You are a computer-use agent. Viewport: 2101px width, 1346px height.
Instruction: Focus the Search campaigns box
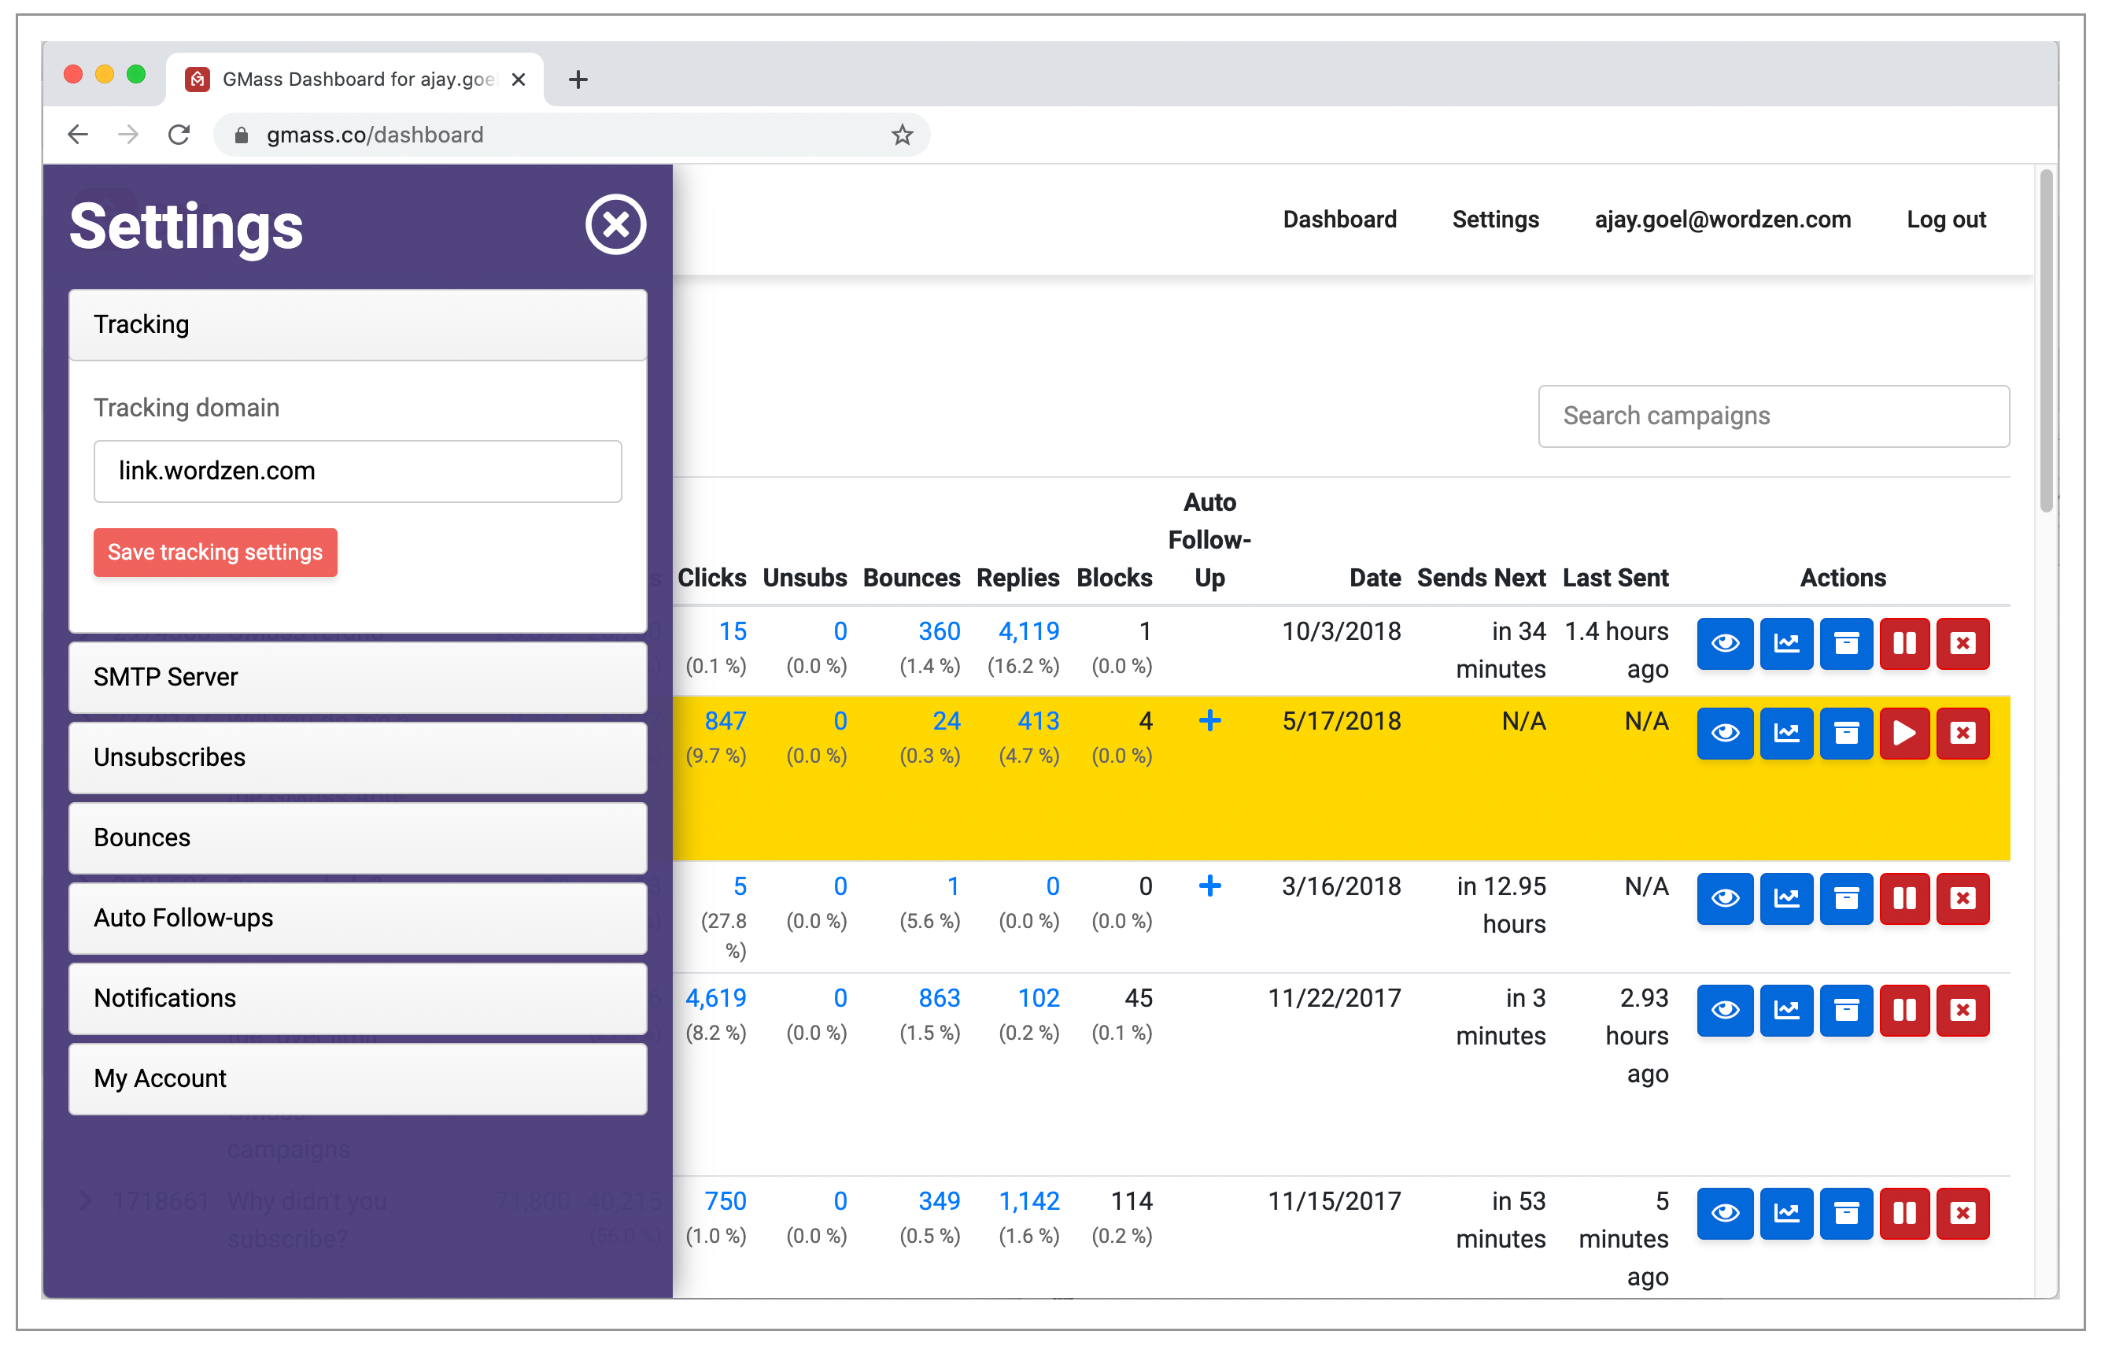point(1773,416)
